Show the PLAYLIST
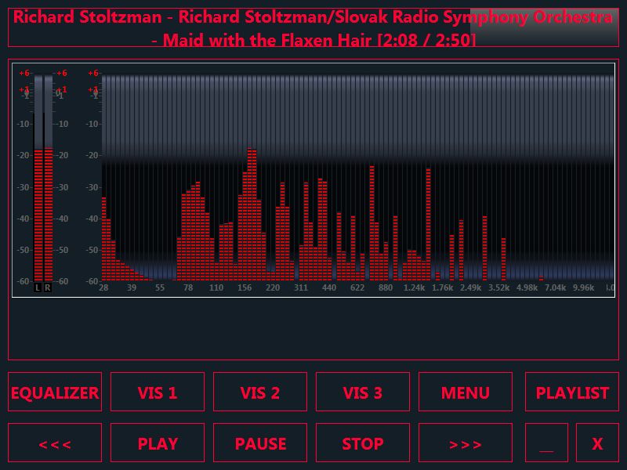Screen dimensions: 627x470 click(x=572, y=392)
